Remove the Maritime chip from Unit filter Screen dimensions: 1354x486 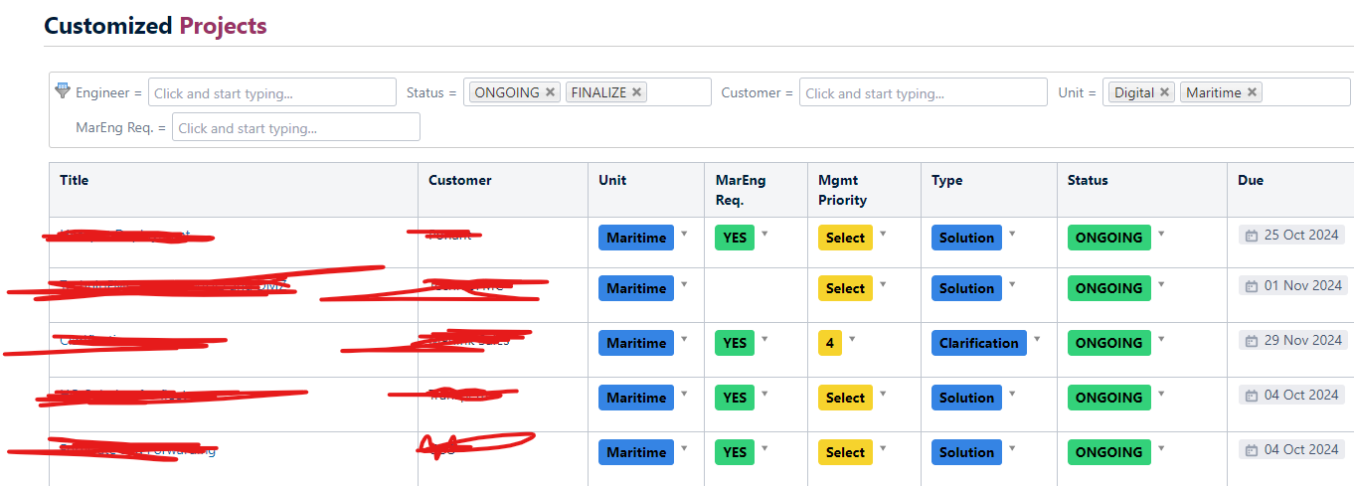(1252, 92)
